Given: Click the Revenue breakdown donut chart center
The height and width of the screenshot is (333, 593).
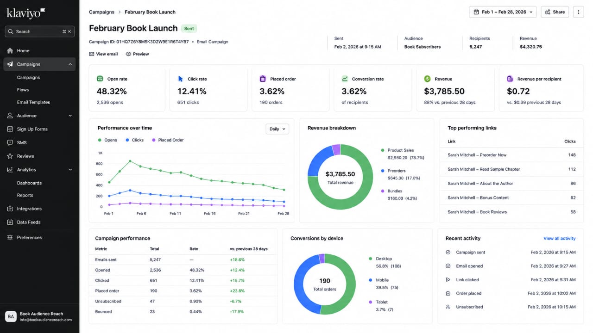Looking at the screenshot, I should (x=340, y=178).
